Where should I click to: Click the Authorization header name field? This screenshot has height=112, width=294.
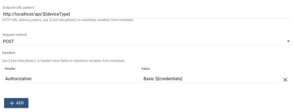click(x=72, y=79)
